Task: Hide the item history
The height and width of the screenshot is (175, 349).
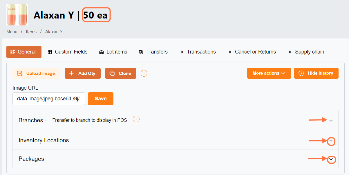Action: tap(316, 73)
